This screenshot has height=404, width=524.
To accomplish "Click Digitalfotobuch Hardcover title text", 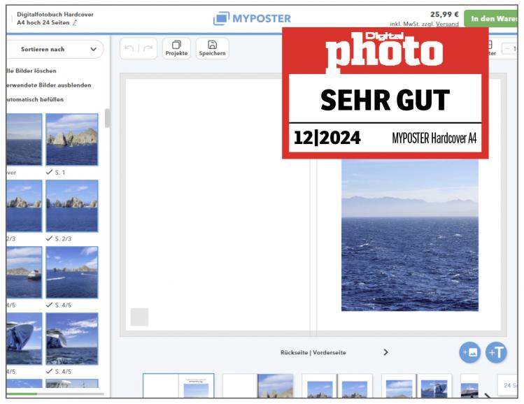I will click(55, 15).
